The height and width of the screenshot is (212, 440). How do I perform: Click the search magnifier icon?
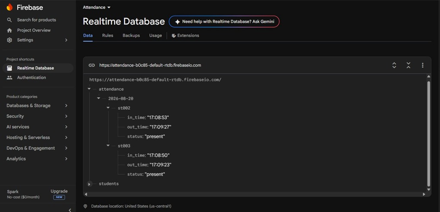point(9,20)
